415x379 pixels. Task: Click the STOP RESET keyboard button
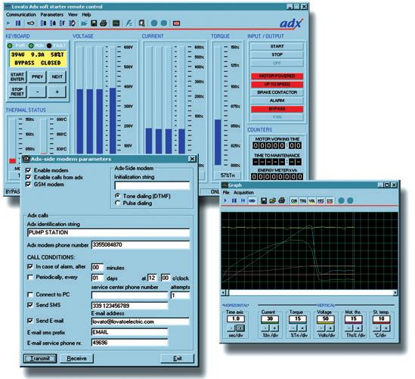coord(17,92)
